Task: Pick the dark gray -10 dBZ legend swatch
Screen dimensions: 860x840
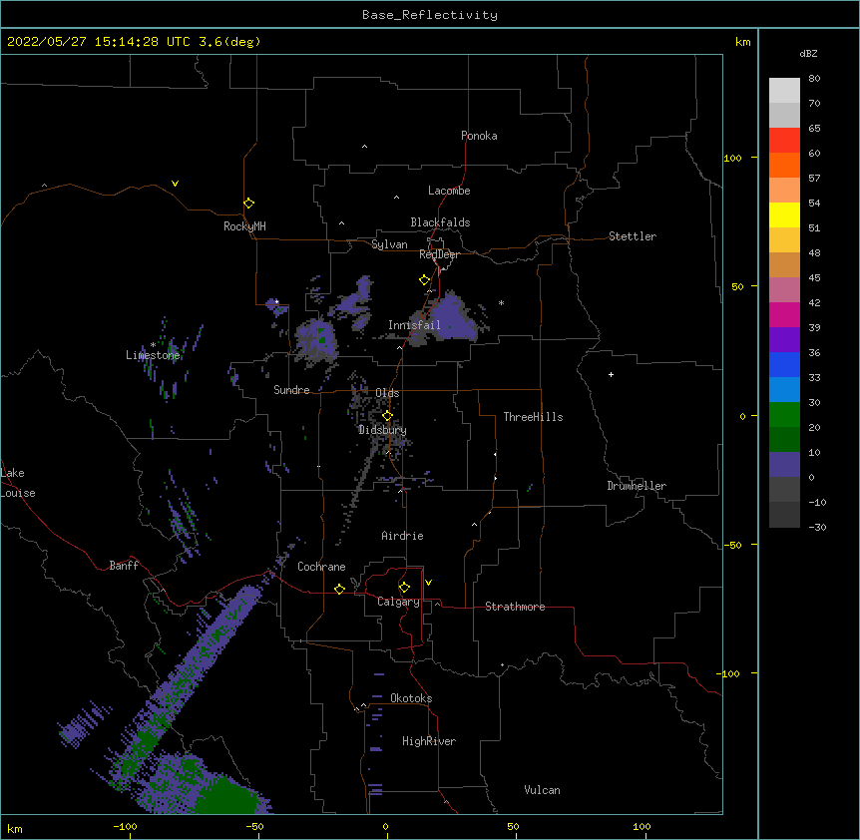Action: point(784,515)
